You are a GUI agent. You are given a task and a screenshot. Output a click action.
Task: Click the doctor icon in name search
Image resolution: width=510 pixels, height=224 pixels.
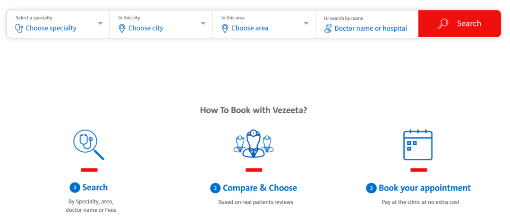(328, 28)
